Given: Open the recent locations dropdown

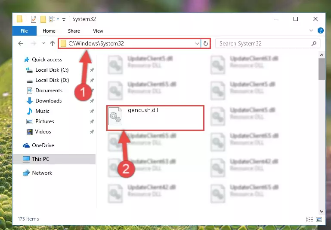Looking at the screenshot, I should tap(43, 43).
